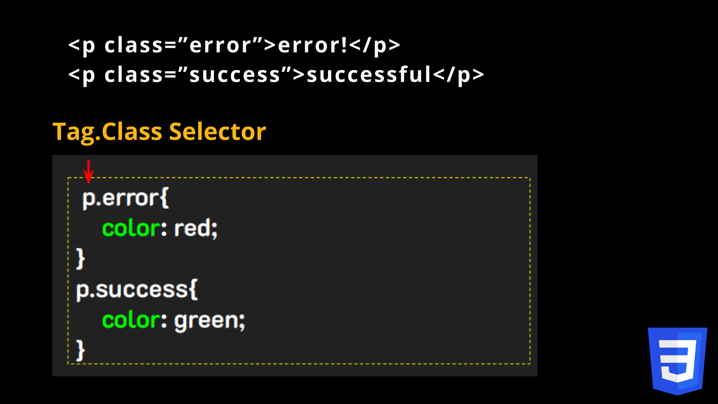Click the closing p tag after error!
This screenshot has height=404, width=718.
[x=375, y=45]
